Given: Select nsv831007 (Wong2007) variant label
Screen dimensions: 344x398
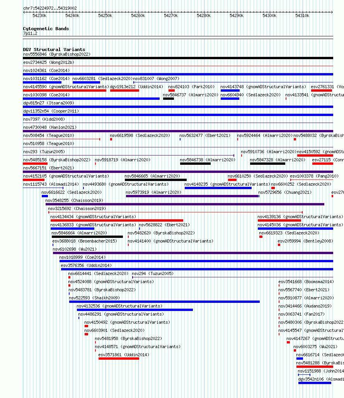Looking at the screenshot, I should click(156, 79).
